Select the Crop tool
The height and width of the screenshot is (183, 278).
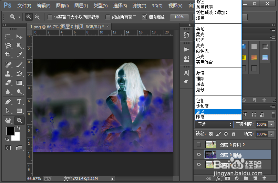click(8, 54)
